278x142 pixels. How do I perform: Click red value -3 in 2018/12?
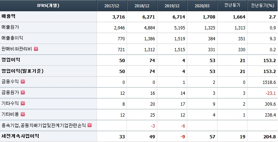tap(152, 126)
